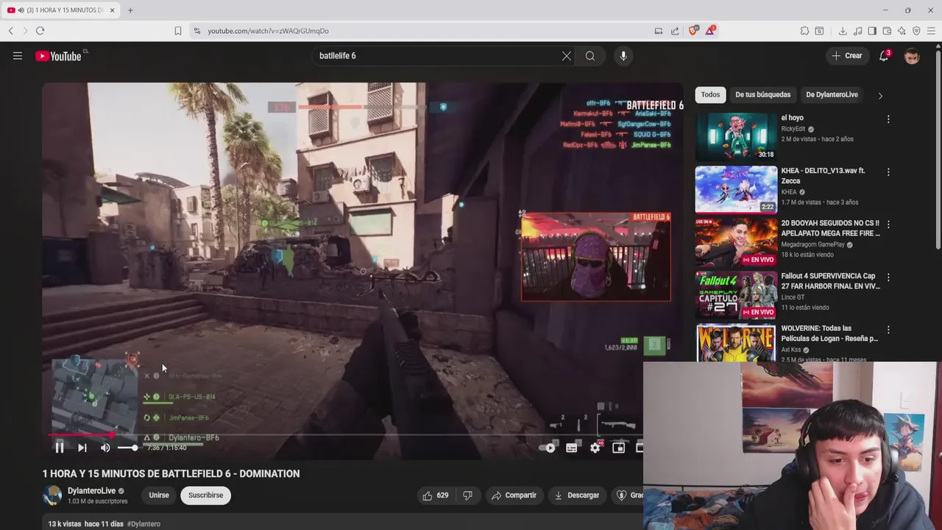
Task: Open a new browser tab
Action: [130, 10]
